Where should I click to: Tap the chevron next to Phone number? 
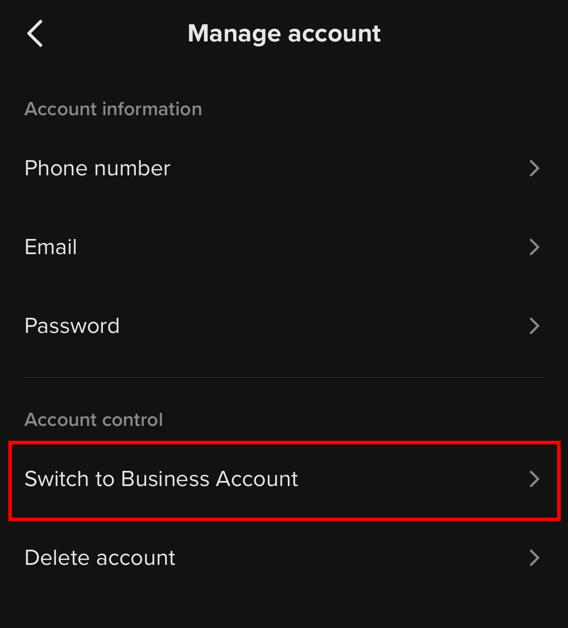click(x=535, y=168)
